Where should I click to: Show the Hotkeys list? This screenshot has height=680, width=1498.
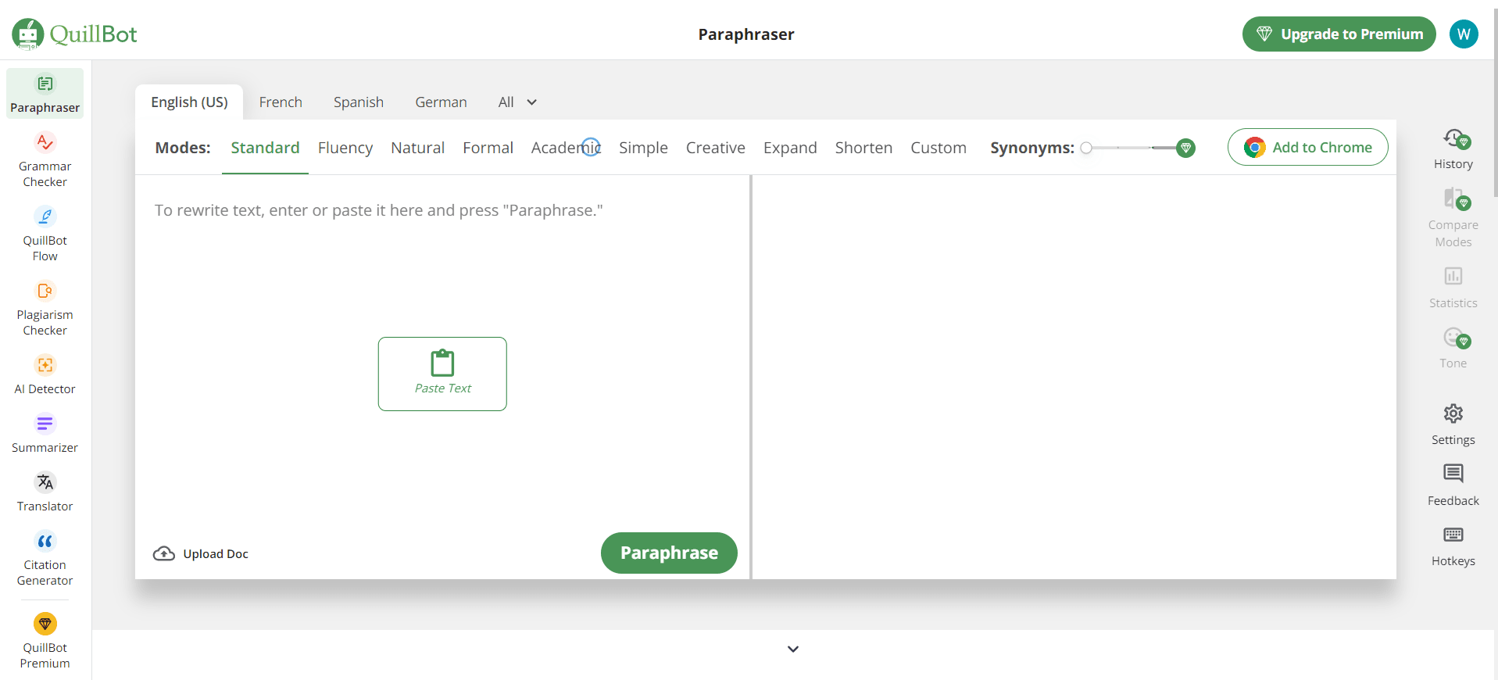pyautogui.click(x=1453, y=546)
